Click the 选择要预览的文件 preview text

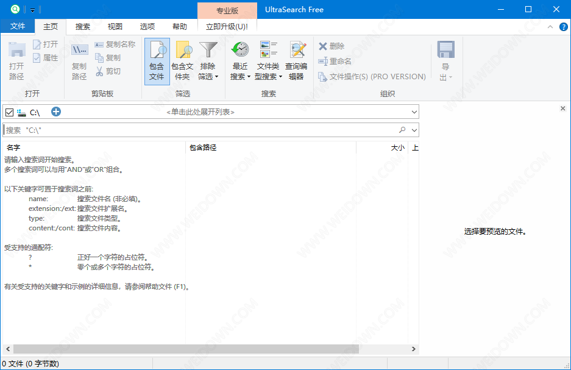[x=495, y=232]
